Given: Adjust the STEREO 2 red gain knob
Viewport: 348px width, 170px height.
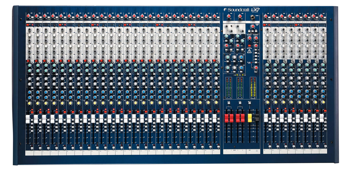Looking at the screenshot, I should click(x=240, y=16).
